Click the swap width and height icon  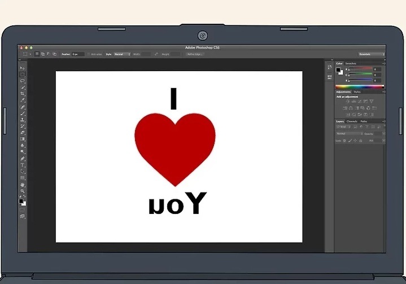156,54
